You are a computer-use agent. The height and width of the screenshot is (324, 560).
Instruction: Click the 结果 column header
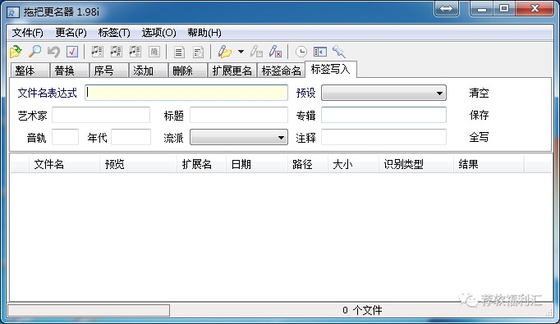(489, 165)
